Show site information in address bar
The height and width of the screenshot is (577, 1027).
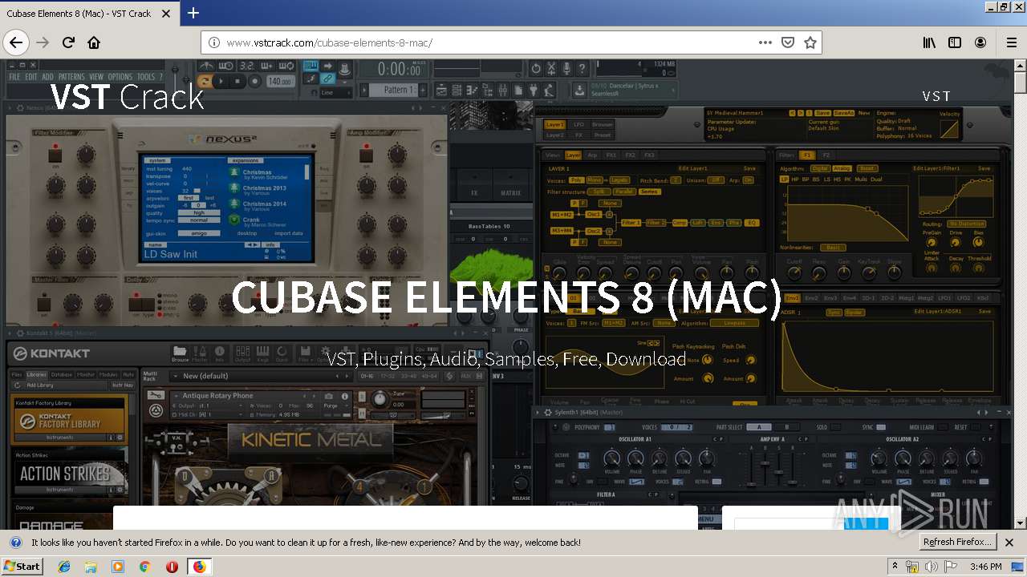pos(214,42)
